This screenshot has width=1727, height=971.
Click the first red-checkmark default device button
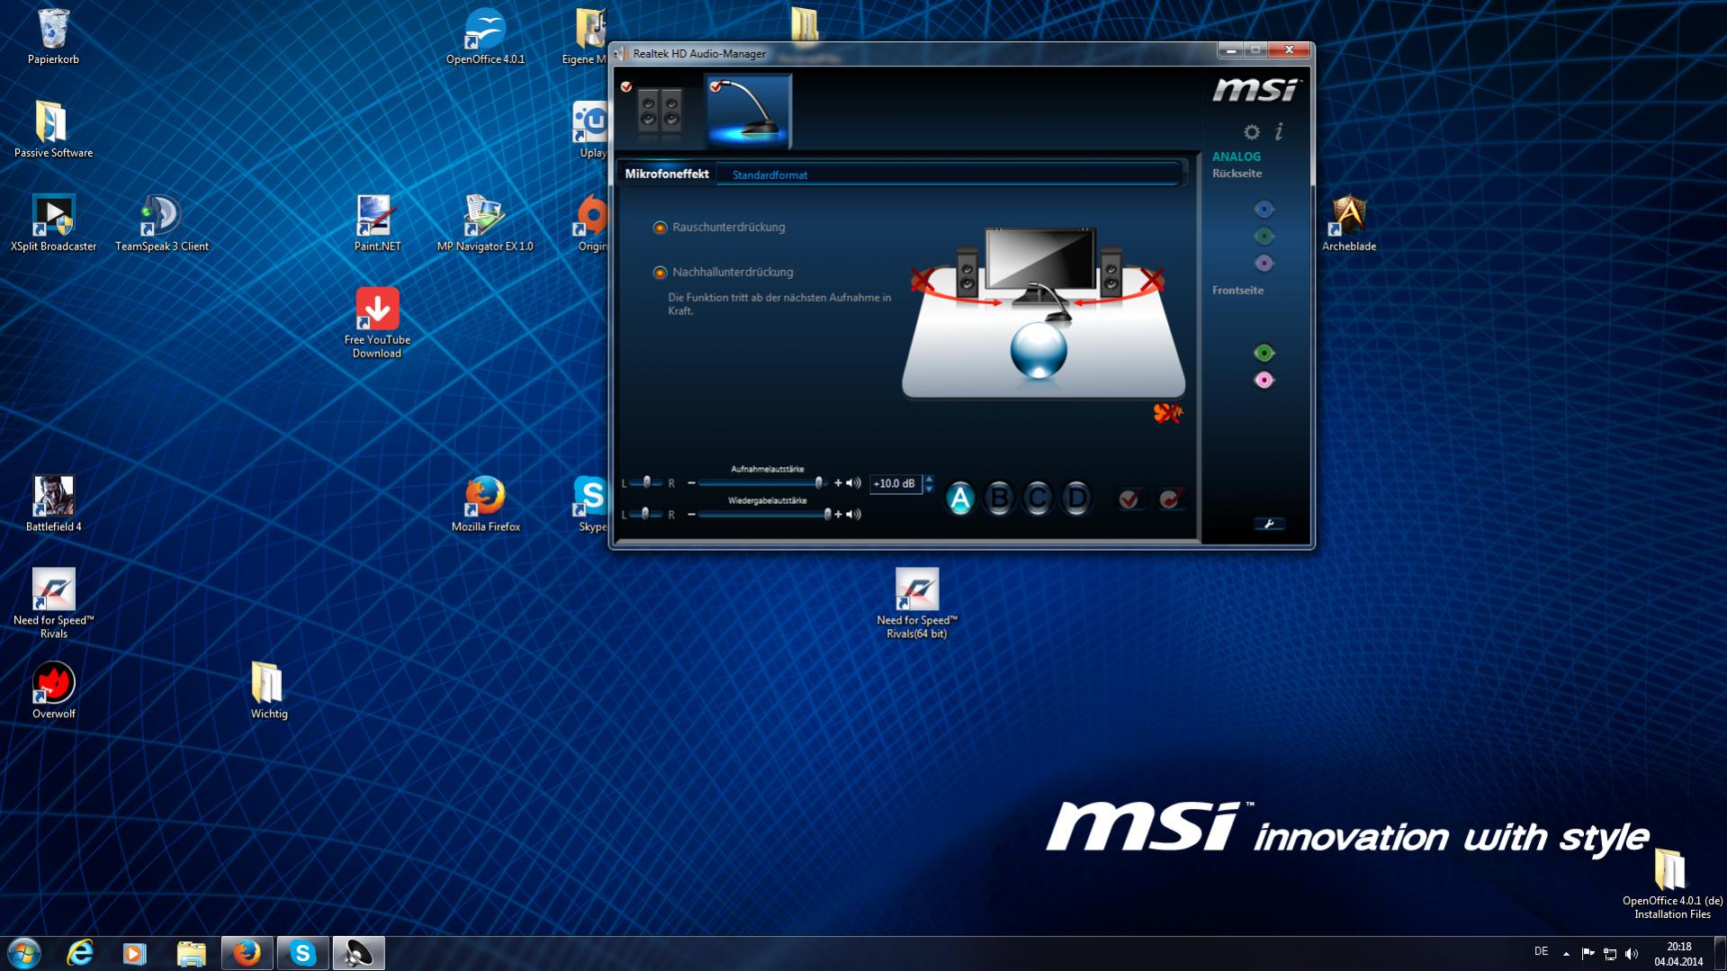(1129, 499)
